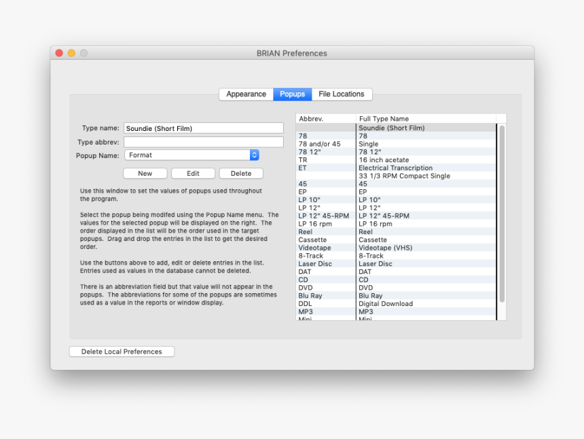The image size is (584, 439).
Task: Close the BRIAN Preferences window
Action: [59, 53]
